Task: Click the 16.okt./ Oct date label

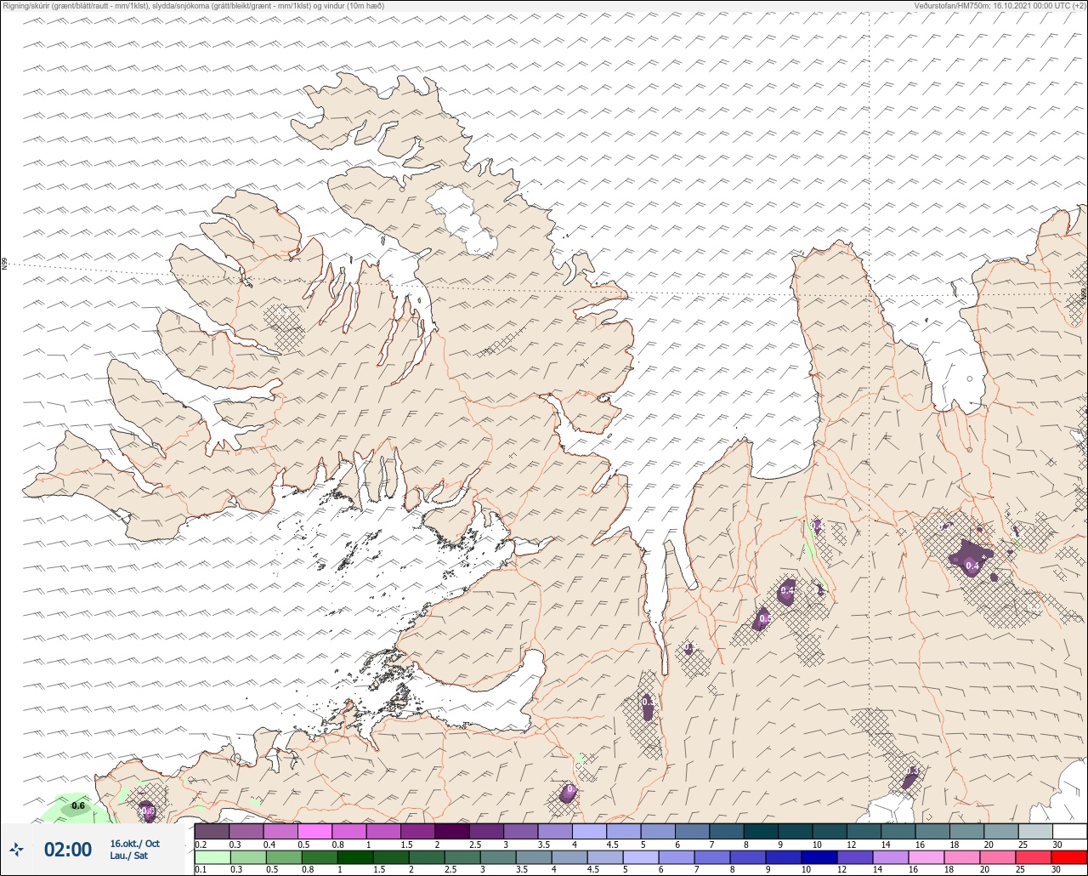Action: click(134, 844)
